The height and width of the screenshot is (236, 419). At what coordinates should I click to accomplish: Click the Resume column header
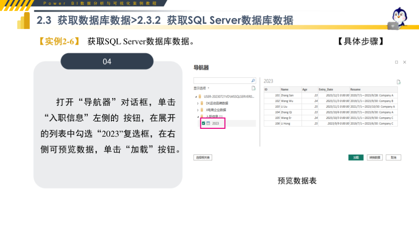(x=374, y=89)
